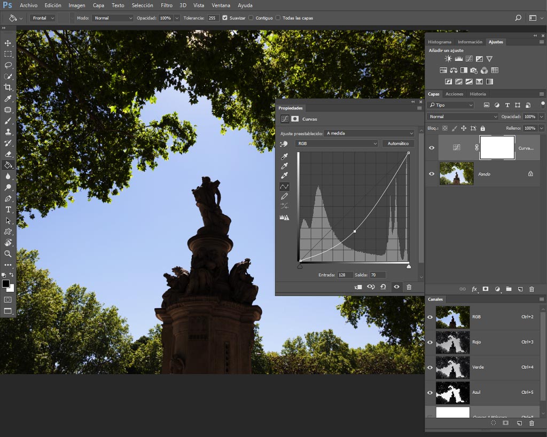Enable the Contiguo checkbox
Image resolution: width=547 pixels, height=437 pixels.
pos(251,18)
